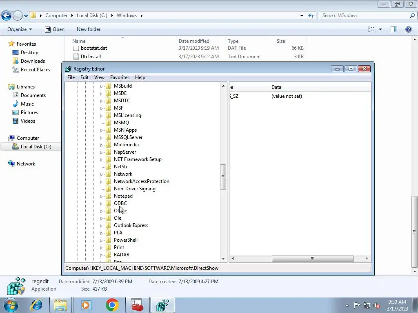Select the Multimedia key folder icon
This screenshot has height=313, width=418.
[x=108, y=145]
